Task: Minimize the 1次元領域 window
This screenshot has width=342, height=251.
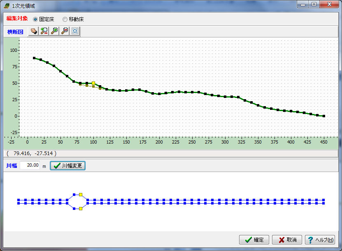Action: 303,4
